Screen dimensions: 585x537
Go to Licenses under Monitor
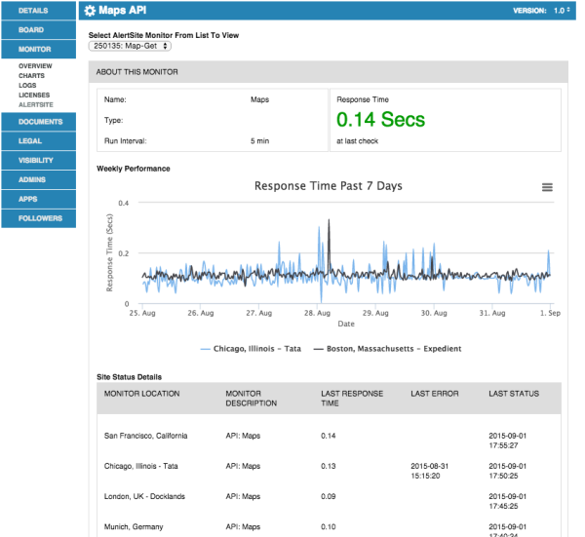click(34, 96)
